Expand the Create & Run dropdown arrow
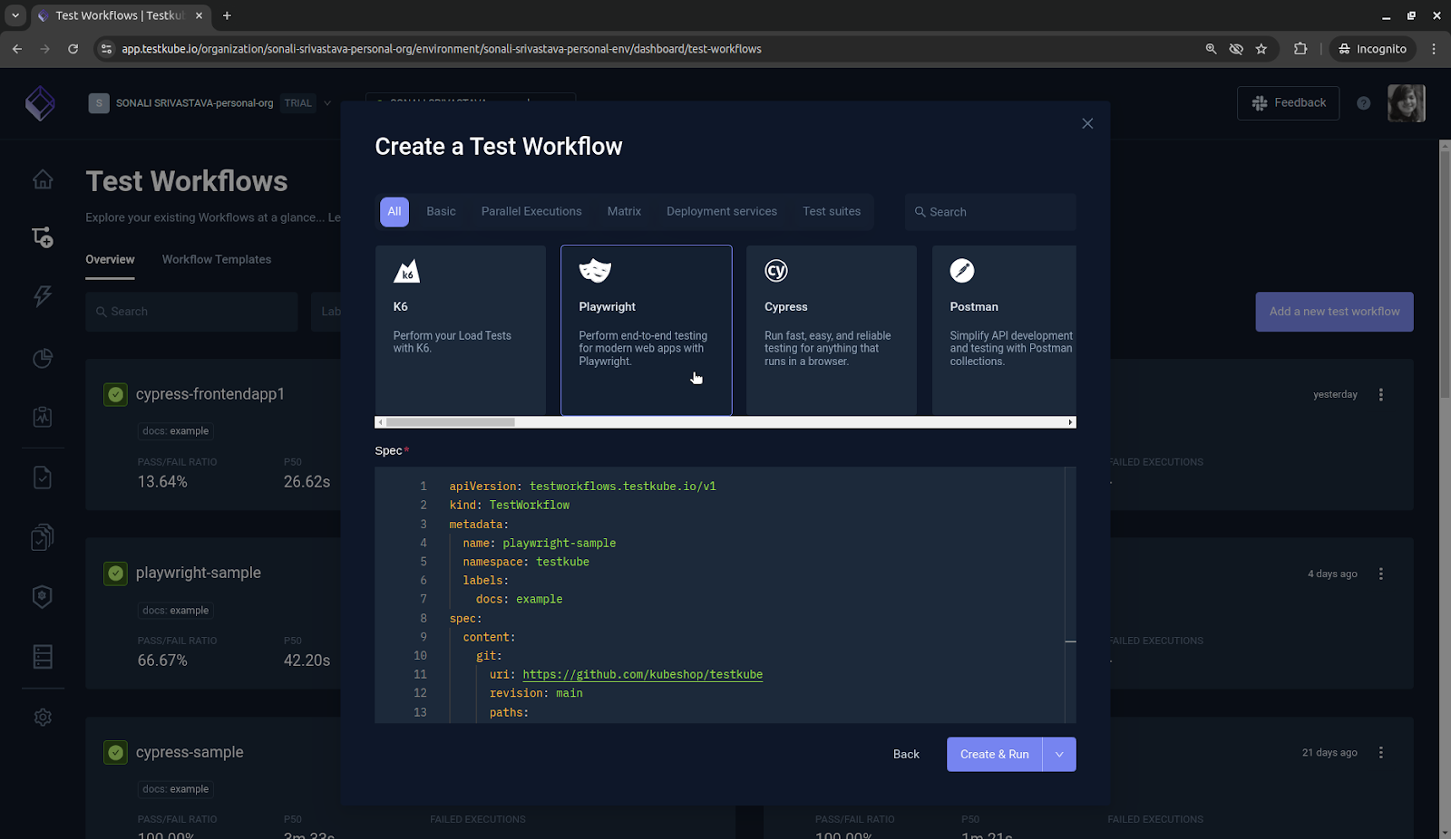 [1059, 755]
